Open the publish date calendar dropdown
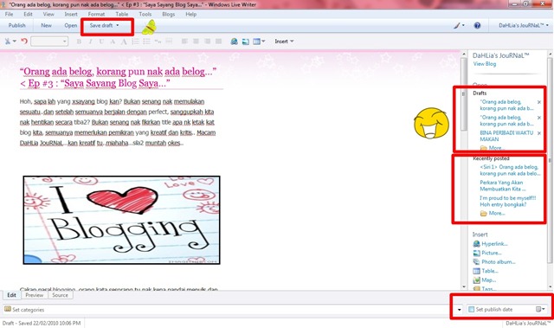The image size is (554, 328). (x=540, y=309)
